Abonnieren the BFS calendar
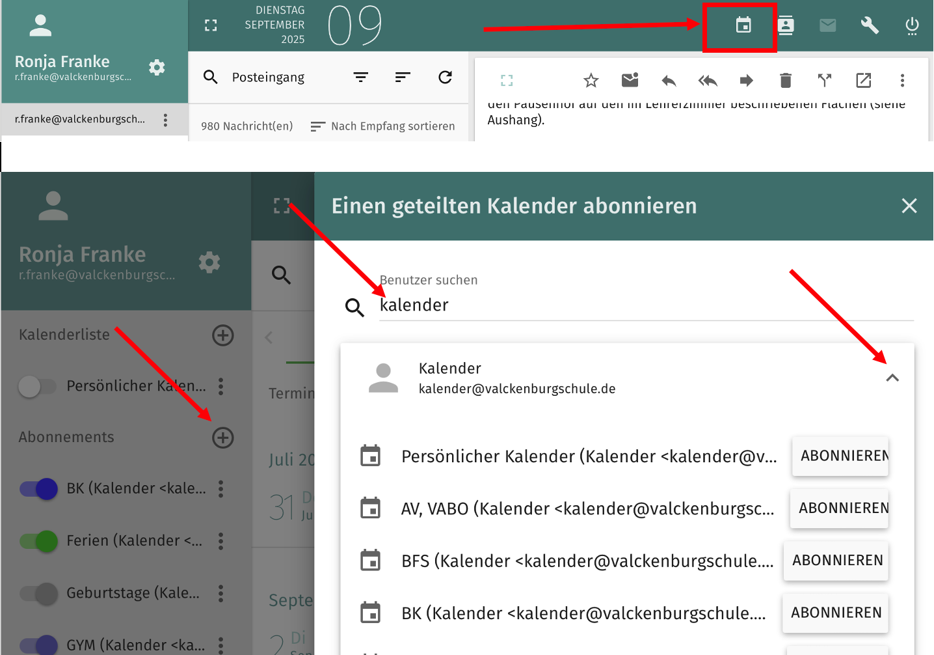The image size is (934, 655). pos(836,561)
